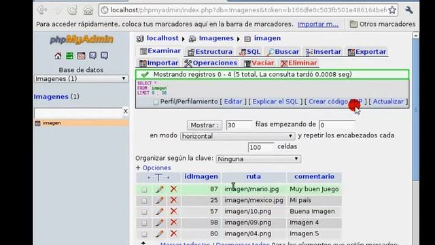Click the Mostrar button
The image size is (435, 245).
pos(205,125)
